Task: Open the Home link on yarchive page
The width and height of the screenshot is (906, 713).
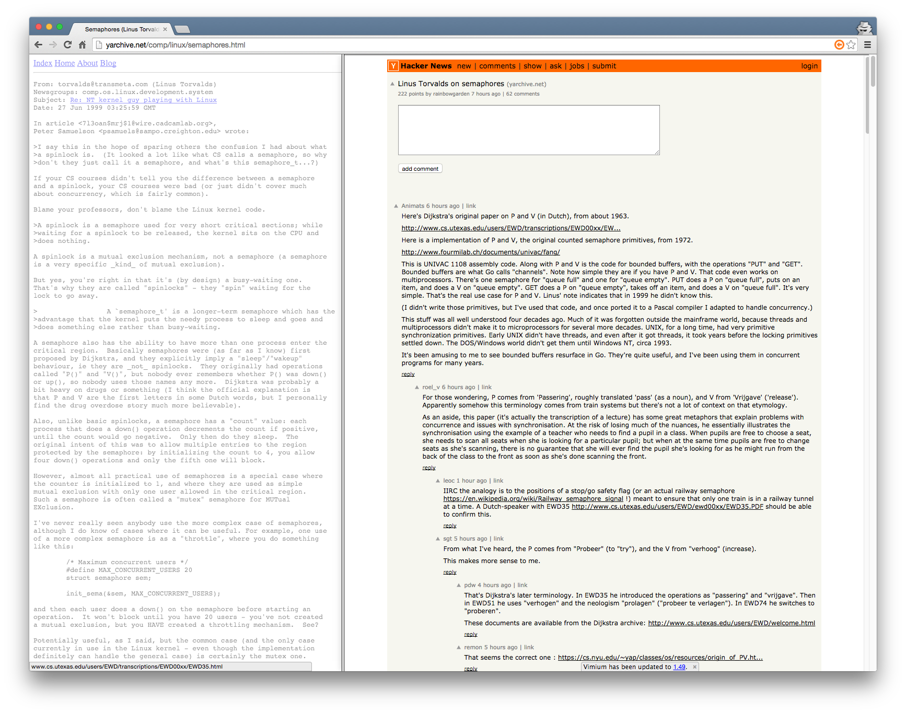Action: 65,63
